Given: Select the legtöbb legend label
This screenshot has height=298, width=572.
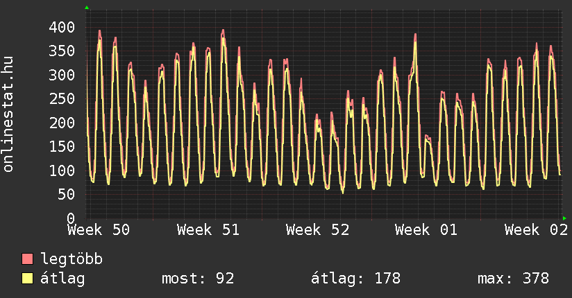Looking at the screenshot, I should 71,259.
